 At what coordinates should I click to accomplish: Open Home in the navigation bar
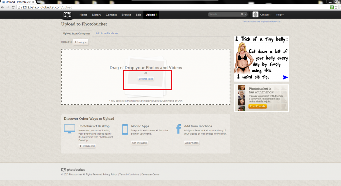(x=83, y=15)
